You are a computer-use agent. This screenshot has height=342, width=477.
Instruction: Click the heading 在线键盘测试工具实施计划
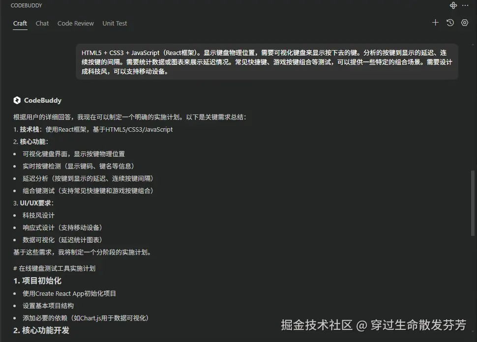(54, 268)
